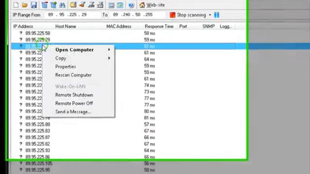Click the Port column header
Screen dimensions: 310x174
tap(183, 27)
